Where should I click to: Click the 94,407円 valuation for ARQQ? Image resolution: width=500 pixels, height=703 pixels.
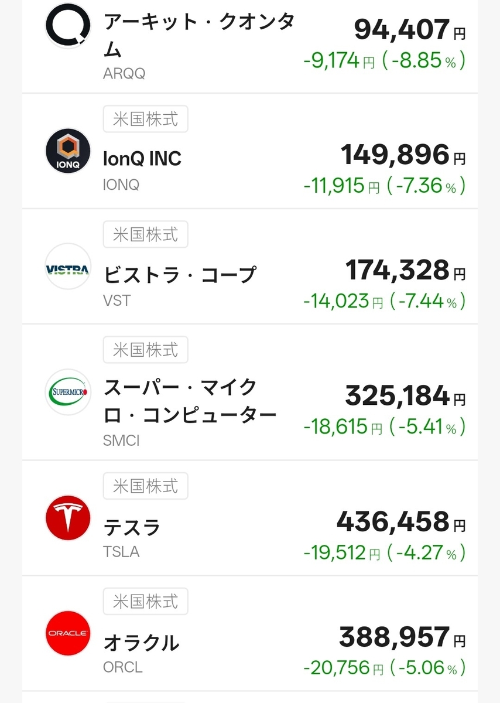point(409,29)
